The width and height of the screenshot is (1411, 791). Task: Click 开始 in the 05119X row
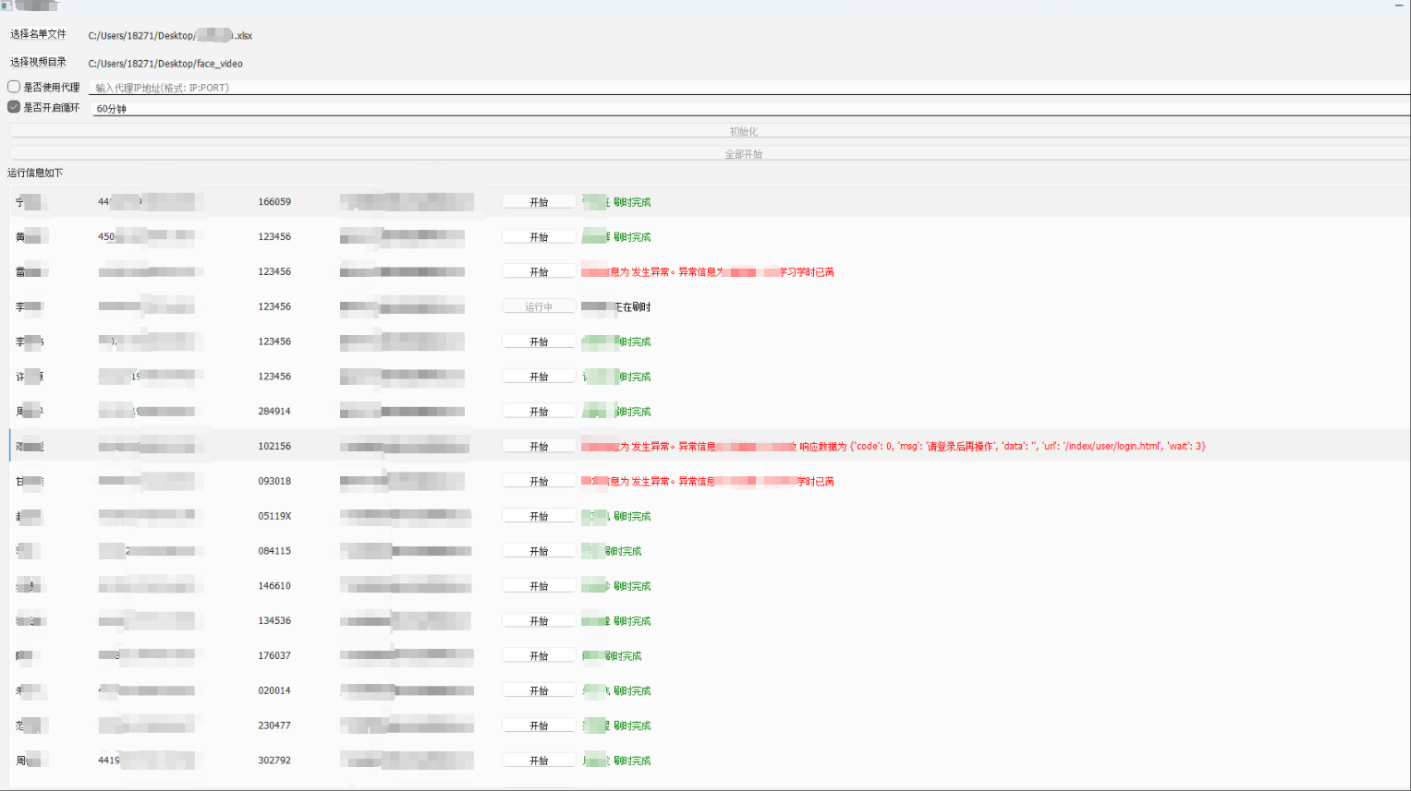tap(539, 516)
